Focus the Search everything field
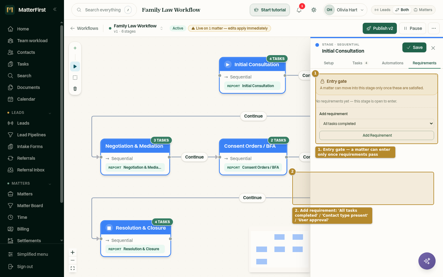This screenshot has width=443, height=277. pyautogui.click(x=104, y=10)
